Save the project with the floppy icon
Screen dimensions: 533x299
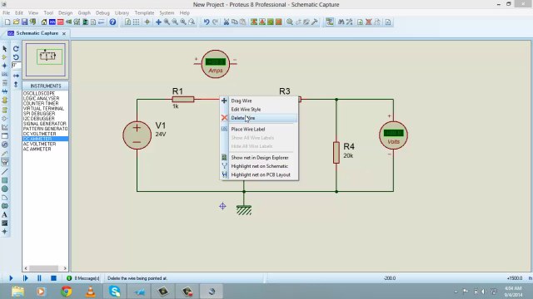coord(24,22)
